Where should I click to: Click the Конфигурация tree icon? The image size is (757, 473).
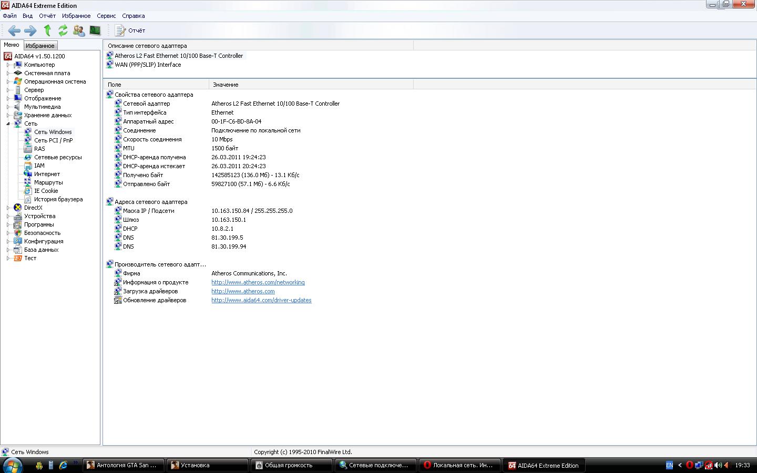pos(18,241)
